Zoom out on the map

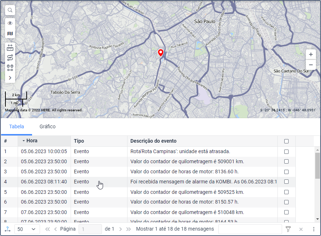click(311, 65)
